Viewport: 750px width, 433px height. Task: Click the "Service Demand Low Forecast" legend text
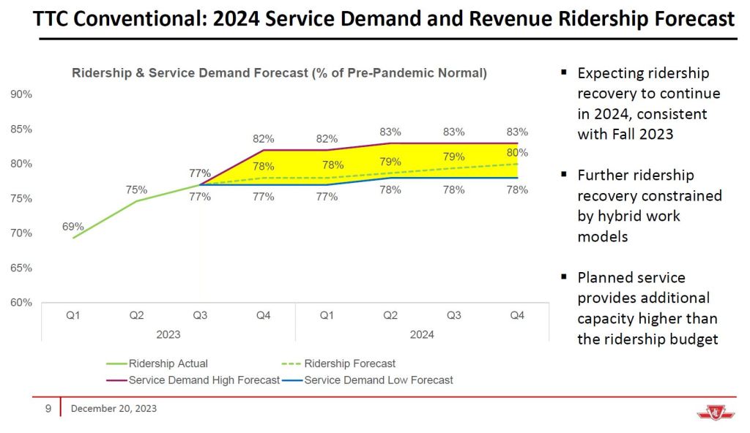(x=379, y=380)
